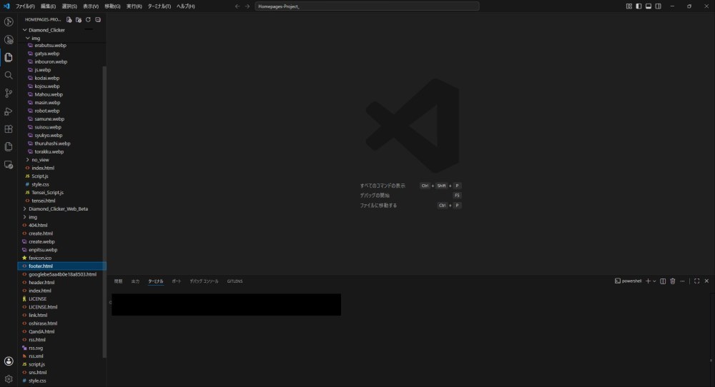This screenshot has height=387, width=715.
Task: Open the Source Control view
Action: 9,94
